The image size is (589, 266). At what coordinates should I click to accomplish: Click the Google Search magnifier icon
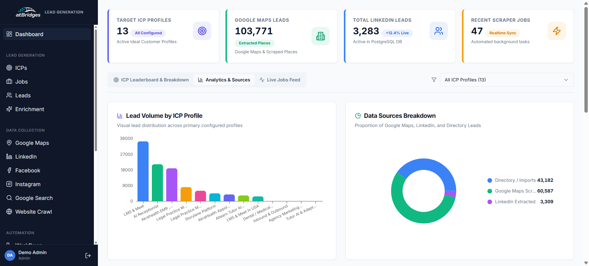[x=9, y=198]
